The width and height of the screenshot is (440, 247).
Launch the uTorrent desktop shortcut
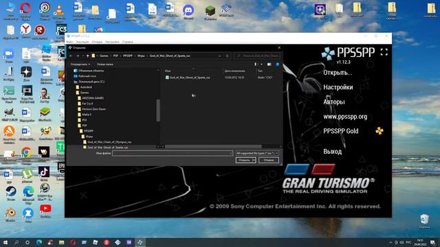click(x=27, y=174)
